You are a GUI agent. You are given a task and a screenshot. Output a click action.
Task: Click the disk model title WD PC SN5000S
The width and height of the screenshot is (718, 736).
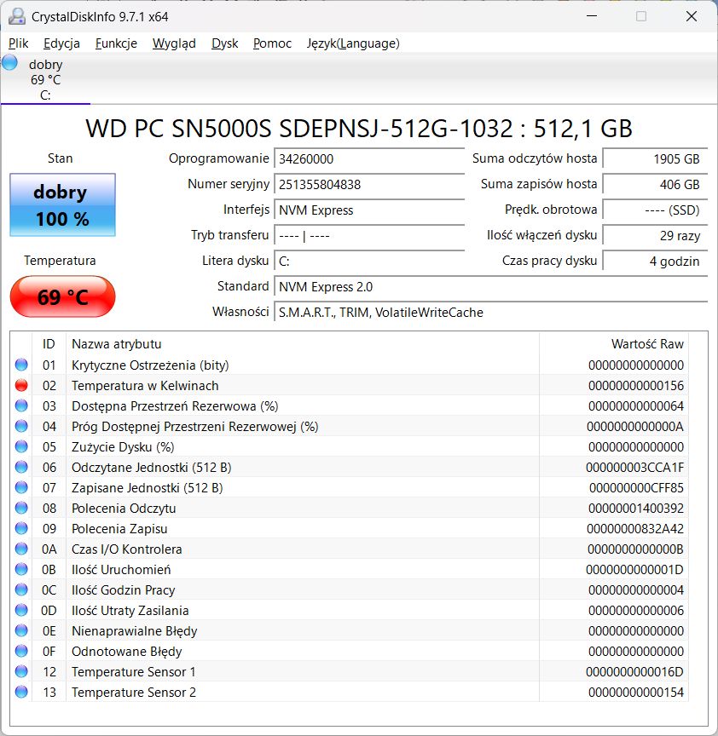(358, 128)
